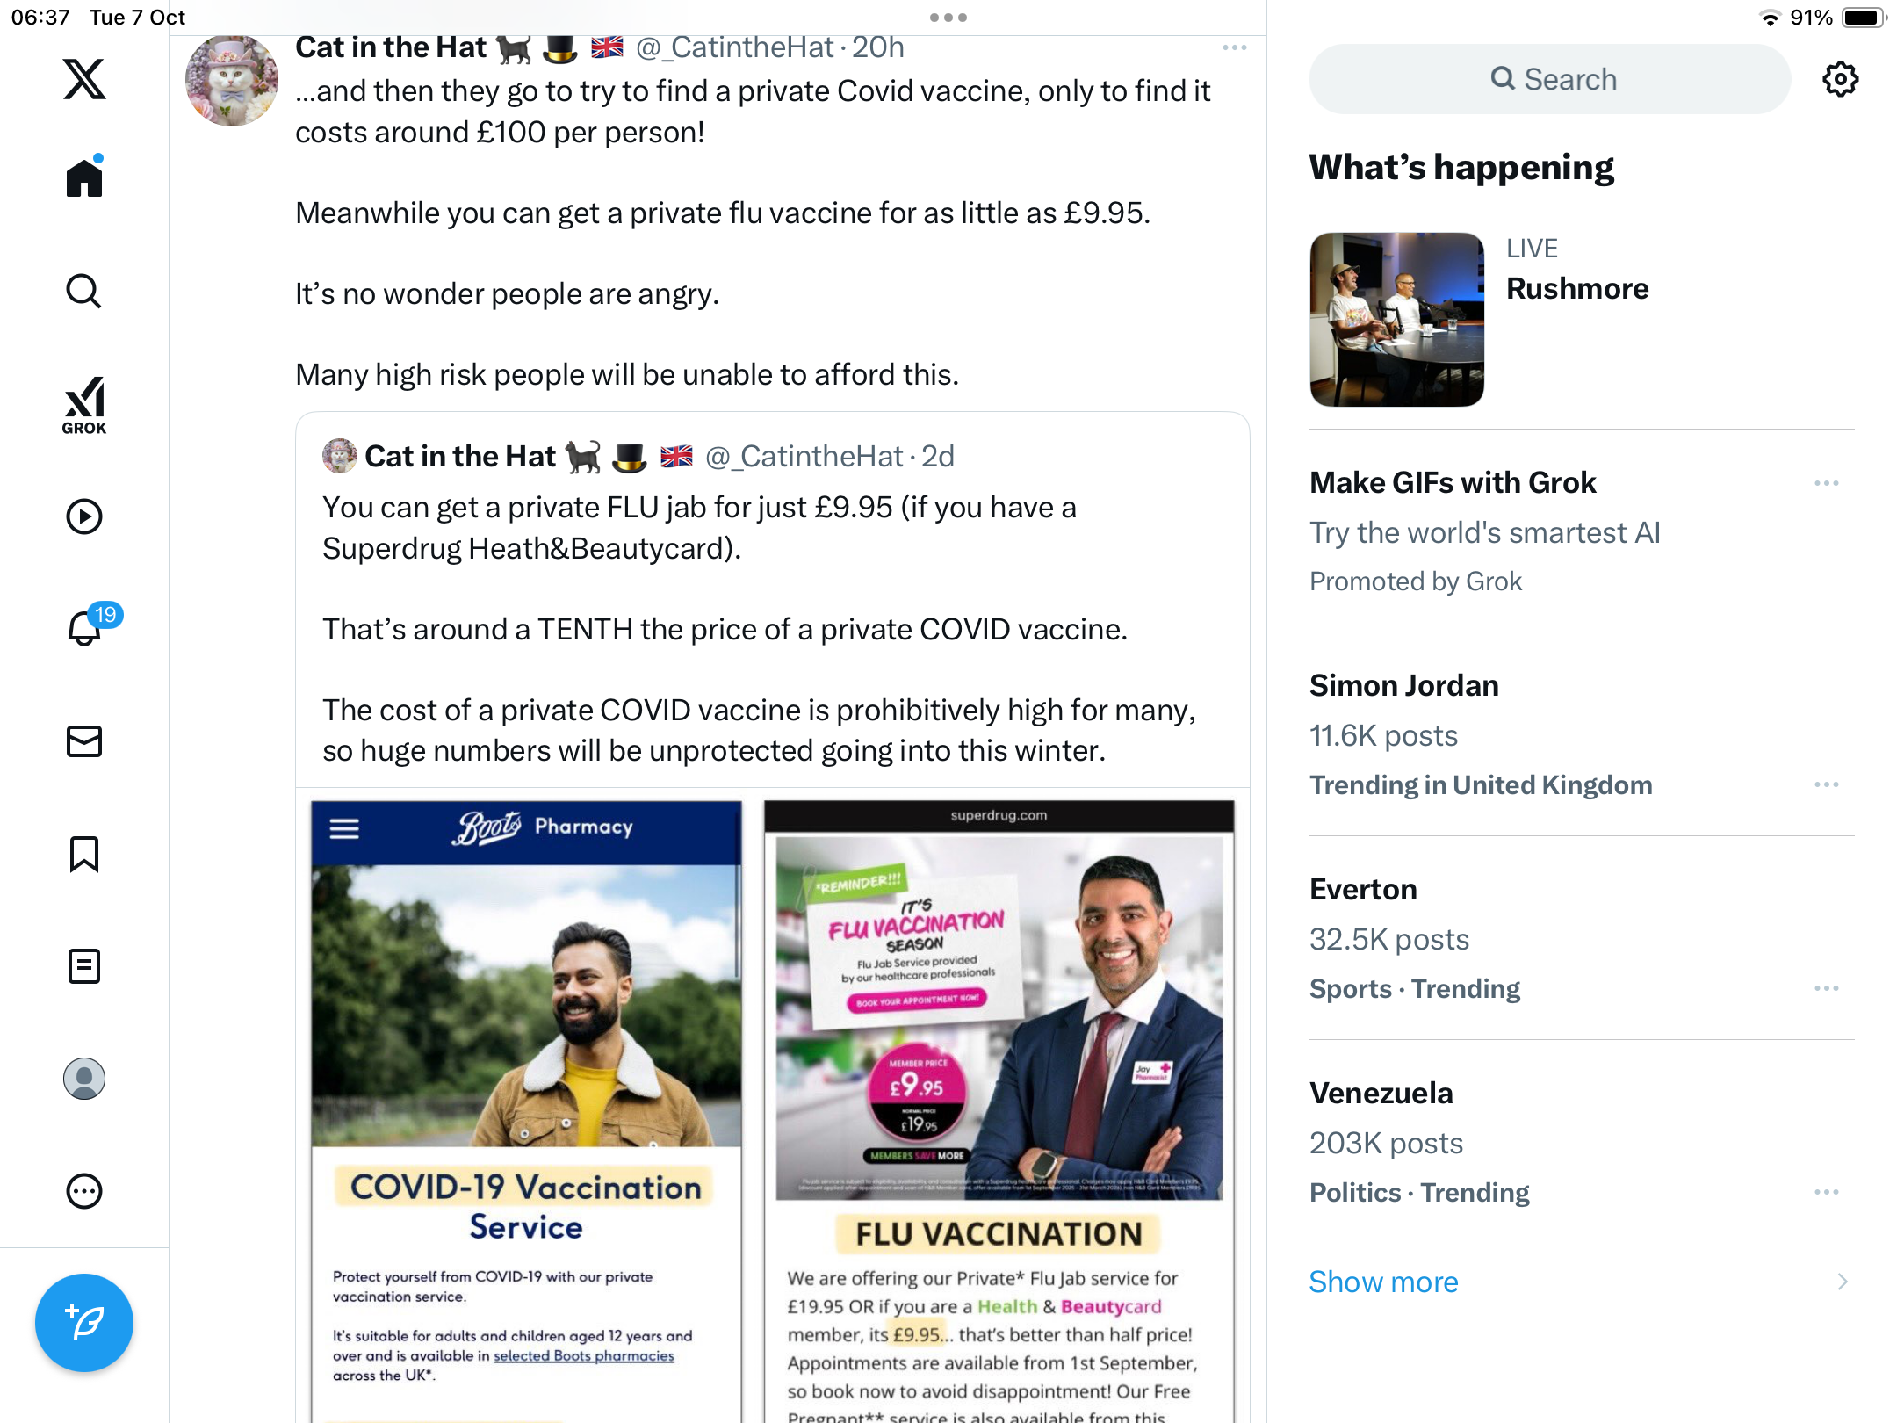Screen dimensions: 1897x1423
Task: Open the video play tab icon
Action: tap(84, 516)
